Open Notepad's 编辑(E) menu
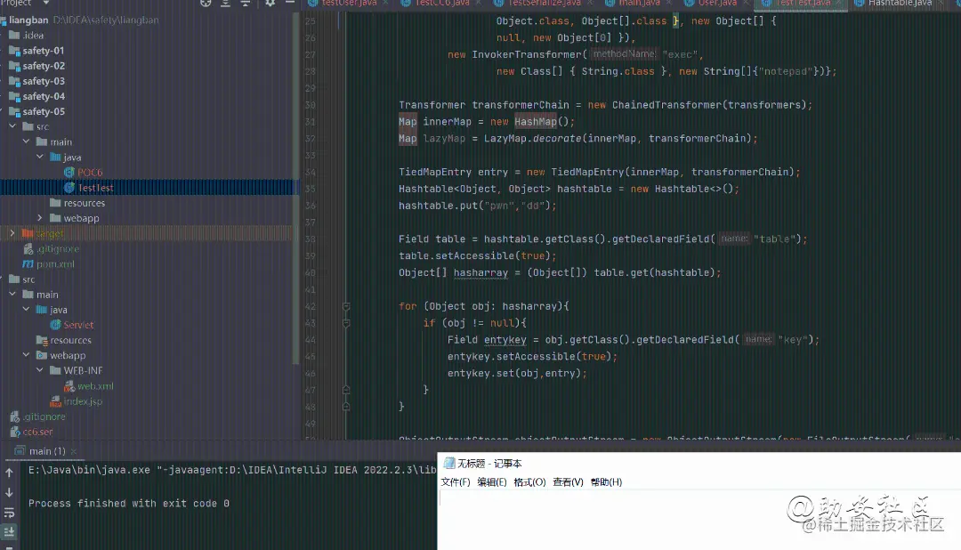Screen dimensions: 961x550 [492, 482]
